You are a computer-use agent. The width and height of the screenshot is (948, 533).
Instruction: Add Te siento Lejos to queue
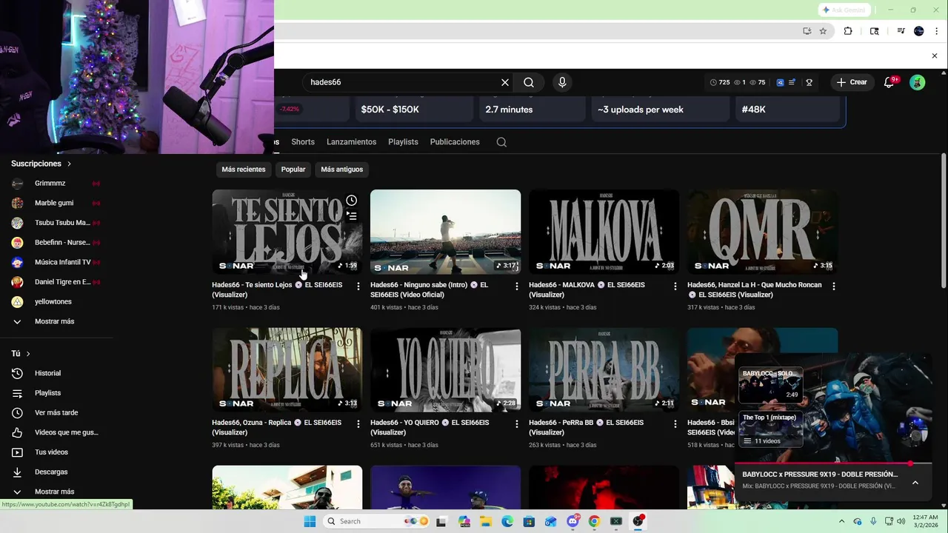[x=352, y=216]
